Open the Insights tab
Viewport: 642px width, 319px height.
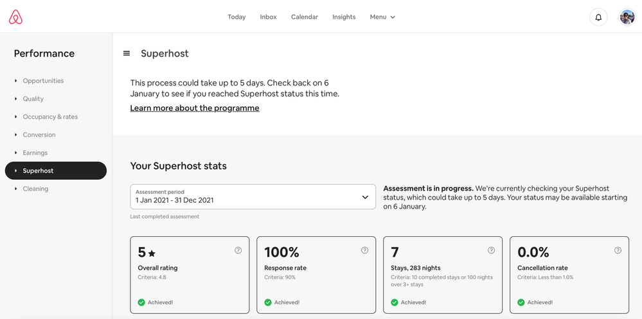coord(344,17)
